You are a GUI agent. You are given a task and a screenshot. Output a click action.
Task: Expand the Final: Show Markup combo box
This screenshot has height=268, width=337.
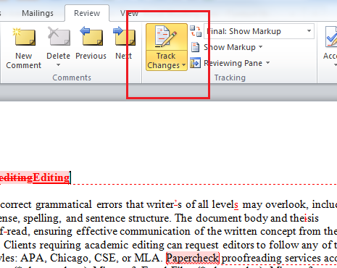pyautogui.click(x=259, y=31)
